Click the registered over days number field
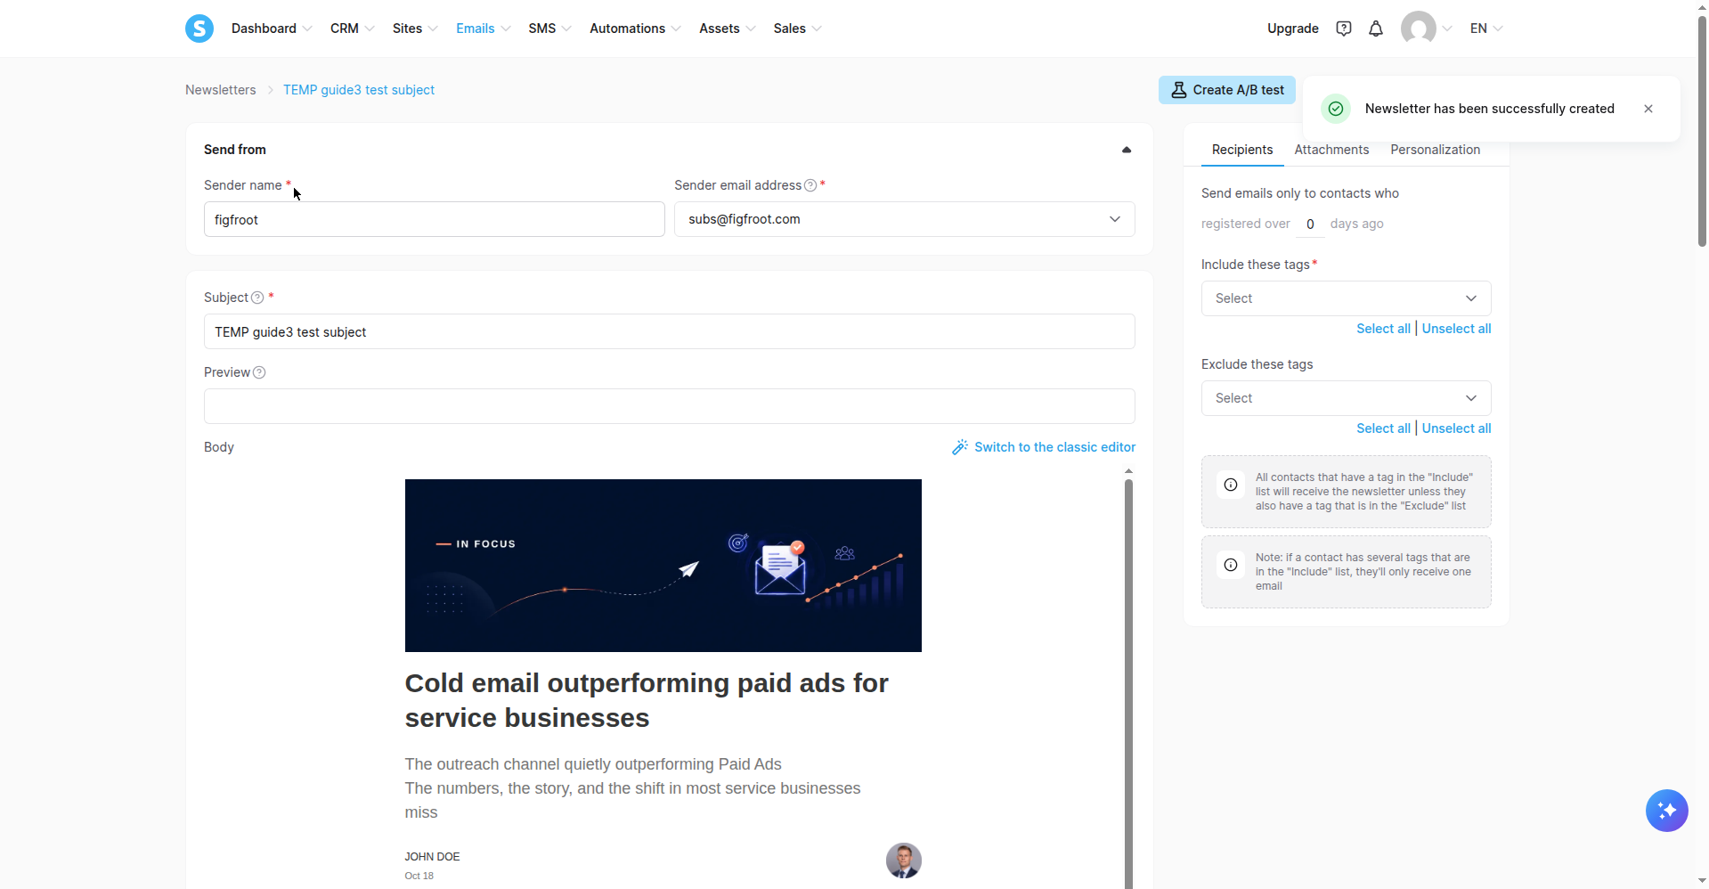The image size is (1709, 889). (1310, 224)
